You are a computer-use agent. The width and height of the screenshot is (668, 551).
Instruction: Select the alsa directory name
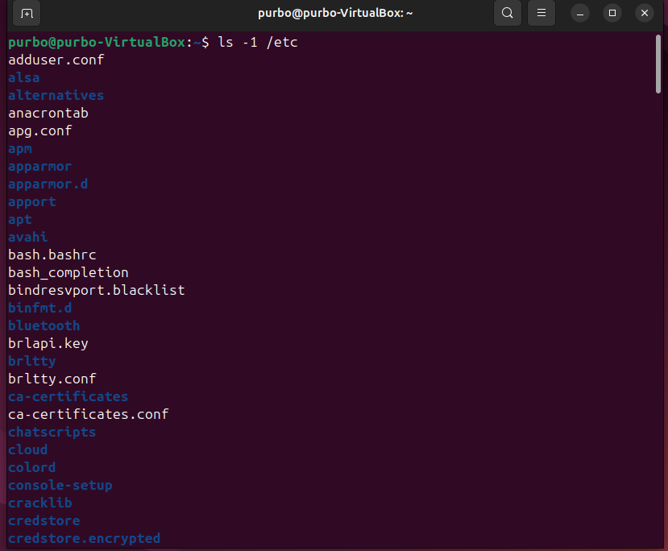(x=24, y=77)
